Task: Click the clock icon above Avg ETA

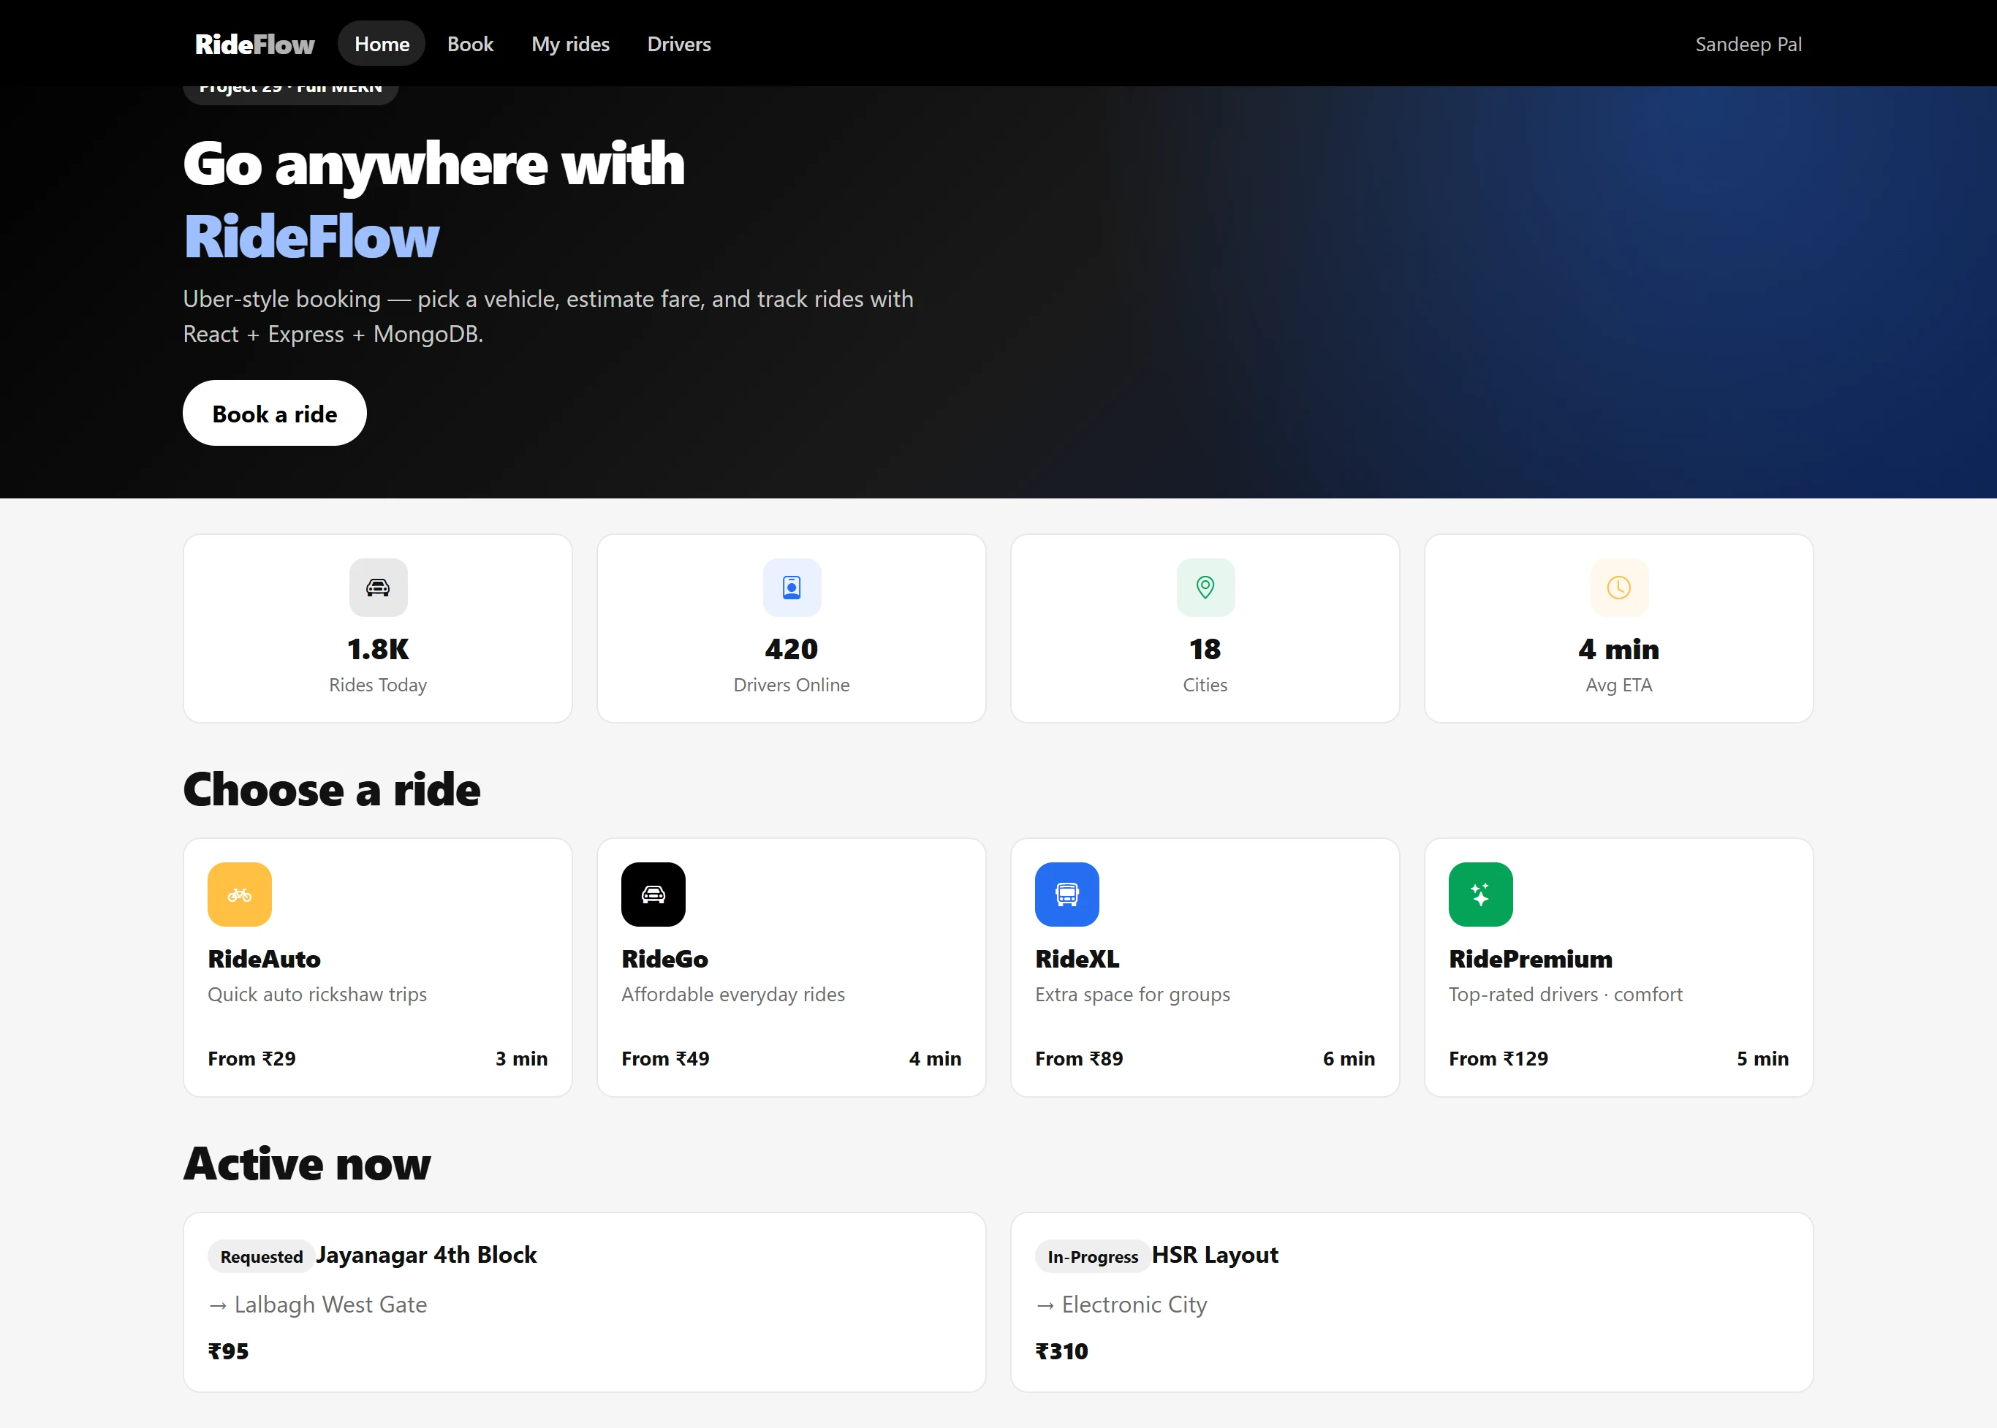Action: click(1619, 588)
